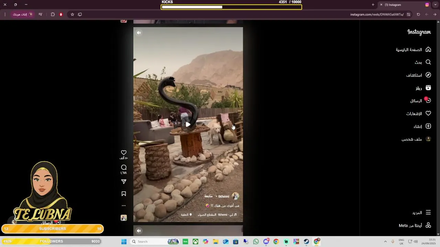Click the KICKS progress bar
440x247 pixels.
pyautogui.click(x=231, y=7)
